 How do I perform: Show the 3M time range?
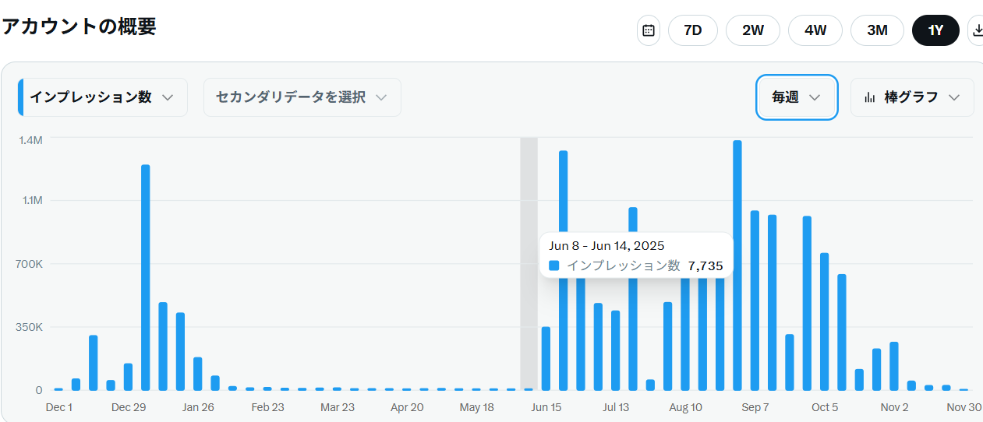[x=877, y=30]
